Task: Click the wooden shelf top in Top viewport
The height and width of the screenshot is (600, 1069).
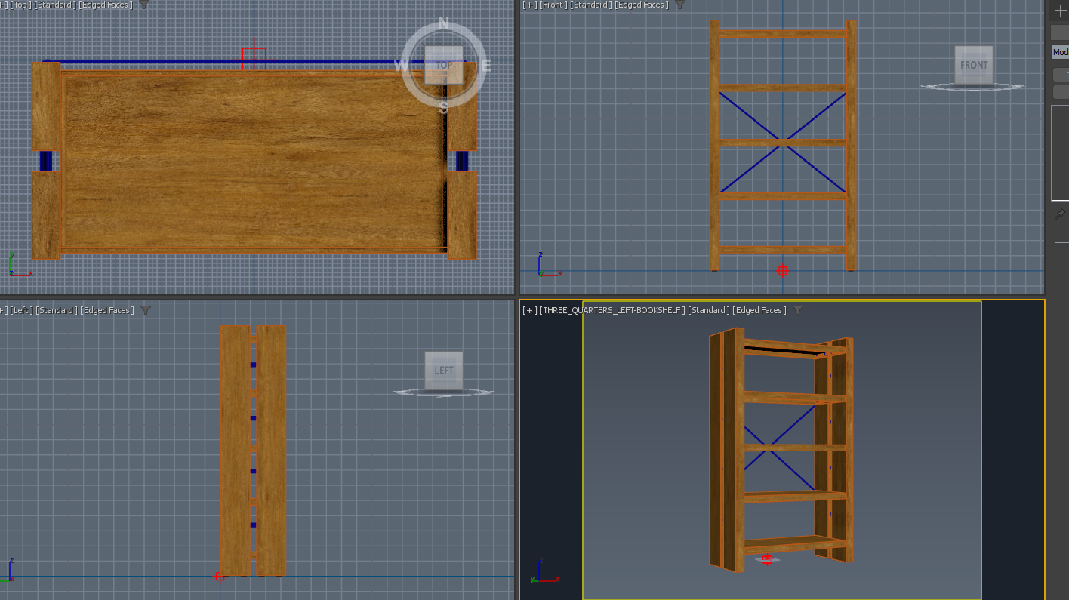Action: click(253, 162)
